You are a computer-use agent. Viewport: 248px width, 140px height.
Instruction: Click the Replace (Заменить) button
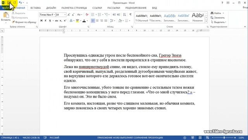218,17
